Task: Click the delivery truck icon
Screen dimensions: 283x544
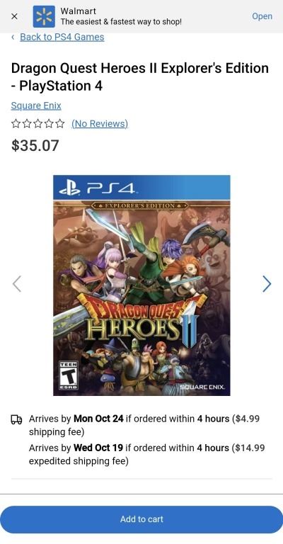Action: coord(16,420)
